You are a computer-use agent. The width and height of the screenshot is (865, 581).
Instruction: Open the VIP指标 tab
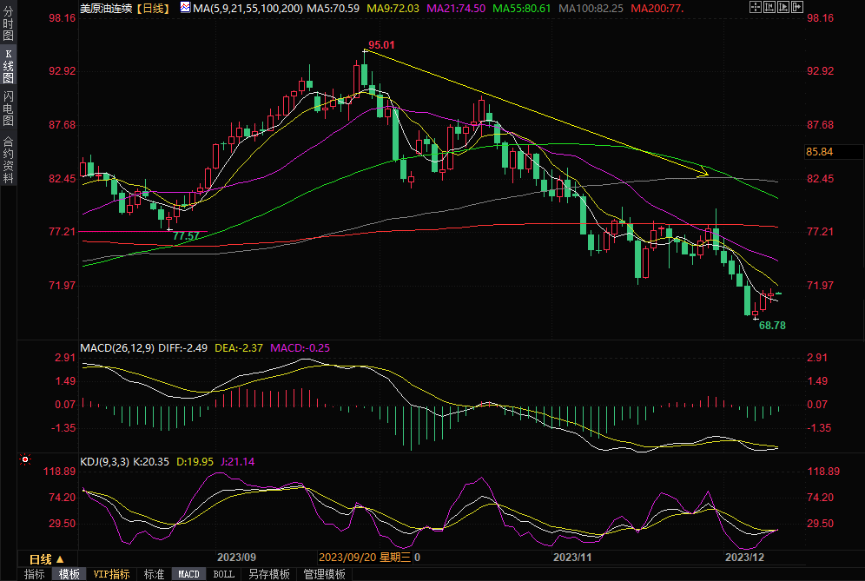click(x=112, y=574)
